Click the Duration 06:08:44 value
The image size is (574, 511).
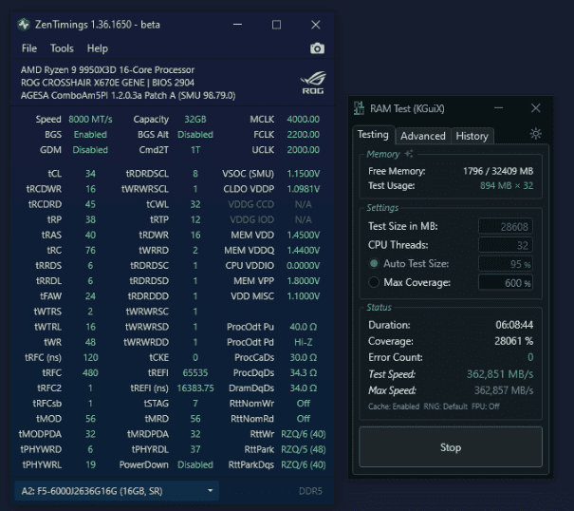point(514,325)
